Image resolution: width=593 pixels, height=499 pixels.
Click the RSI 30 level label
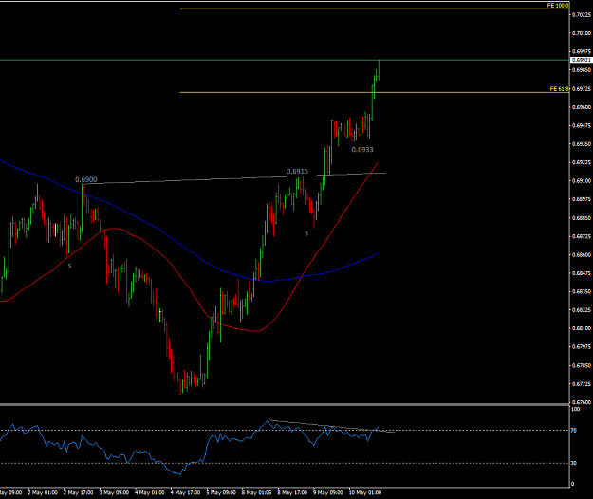point(574,463)
